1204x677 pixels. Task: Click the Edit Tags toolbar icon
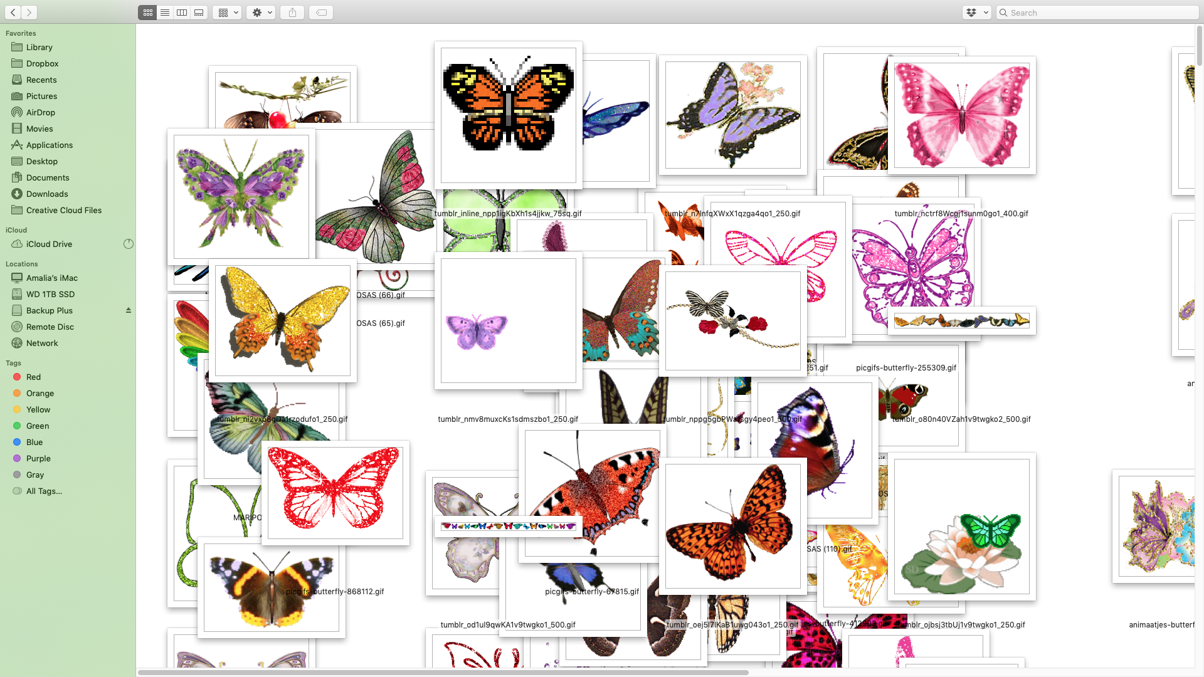pyautogui.click(x=321, y=13)
